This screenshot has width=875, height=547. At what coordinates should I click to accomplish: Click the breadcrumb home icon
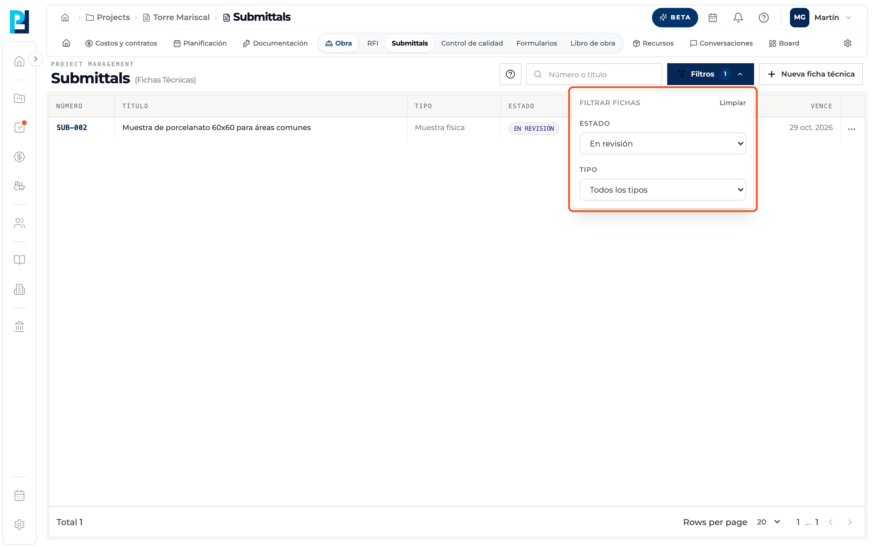tap(65, 17)
